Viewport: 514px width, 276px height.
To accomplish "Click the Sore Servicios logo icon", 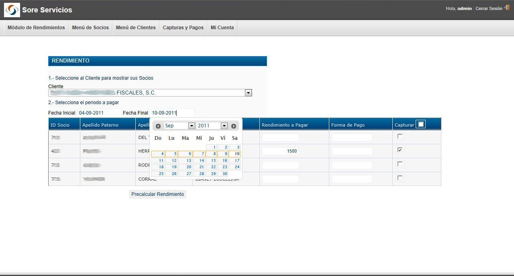I will pos(12,10).
